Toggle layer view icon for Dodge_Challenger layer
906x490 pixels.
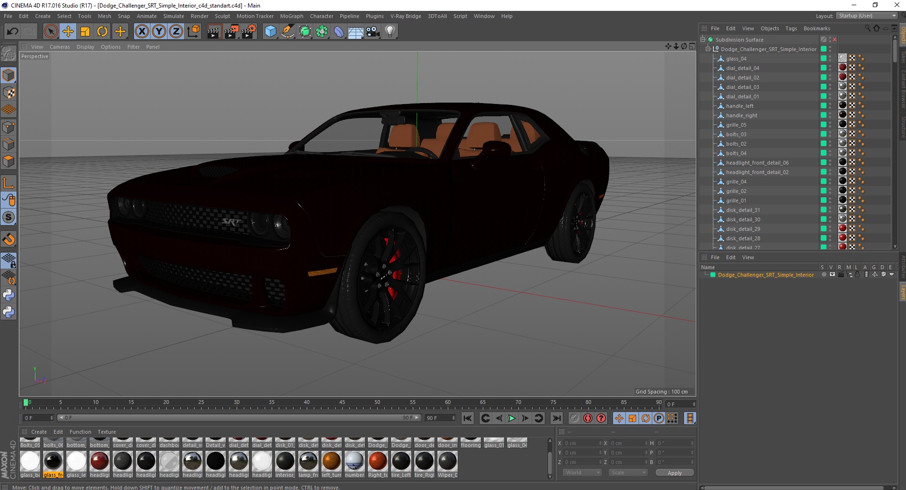pyautogui.click(x=832, y=274)
